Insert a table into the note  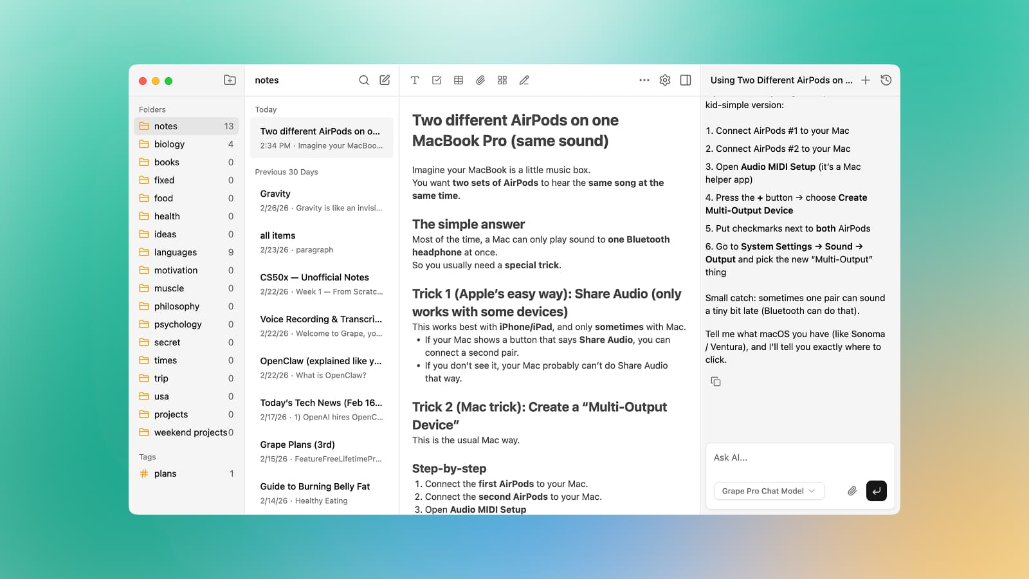point(459,80)
